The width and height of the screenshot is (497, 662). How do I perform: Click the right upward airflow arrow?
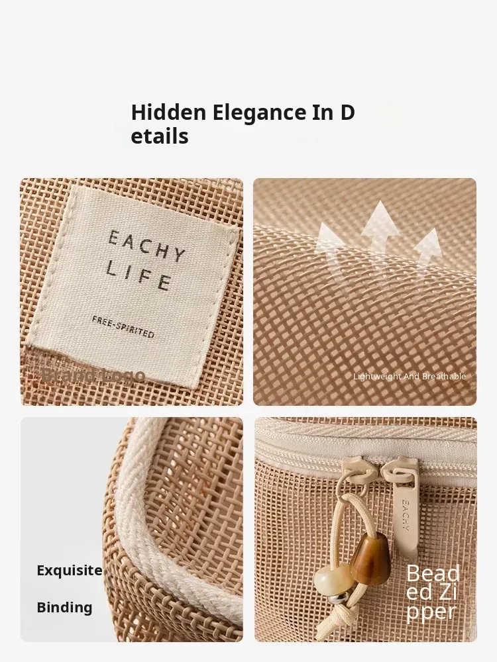427,255
